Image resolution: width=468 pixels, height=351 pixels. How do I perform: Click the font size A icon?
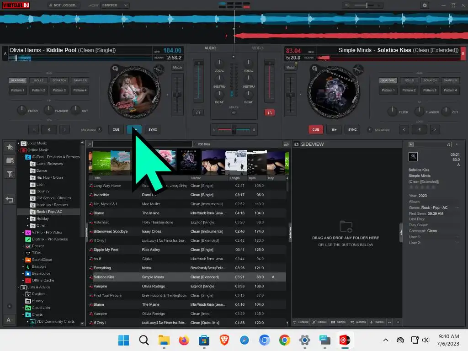coord(9,320)
